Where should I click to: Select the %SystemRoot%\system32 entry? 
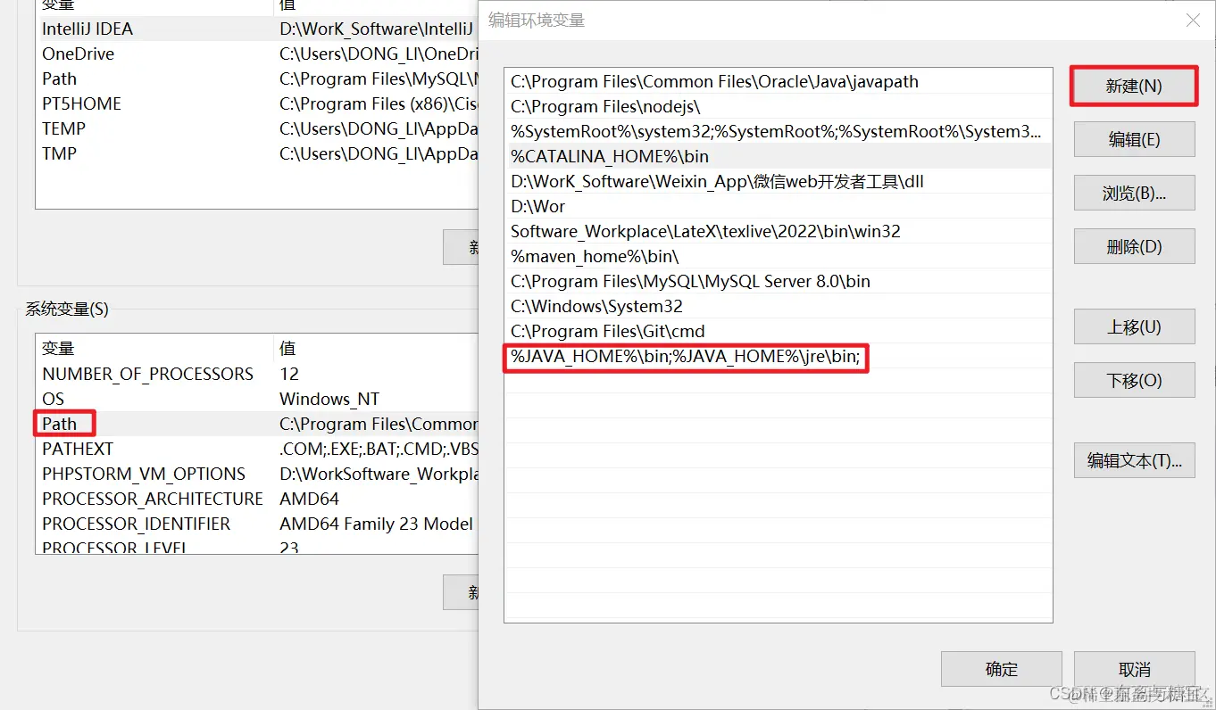[779, 131]
